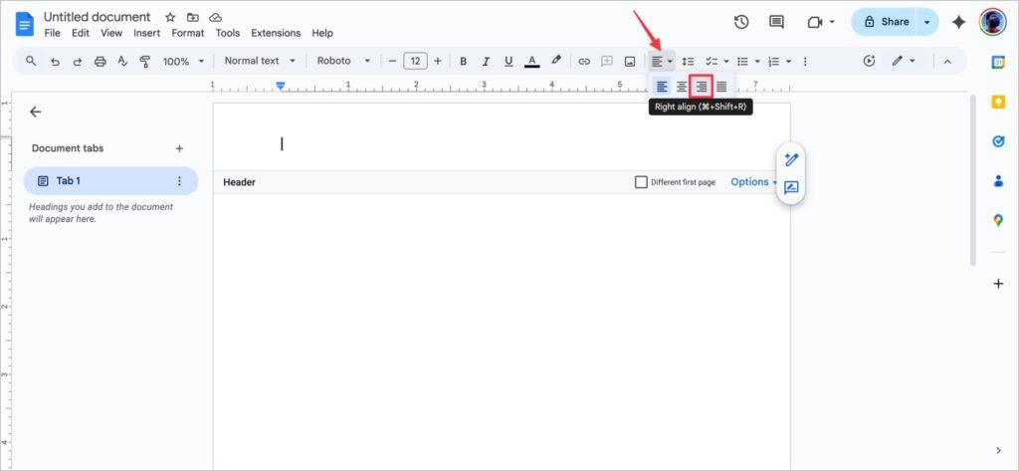Enable Different first page checkbox
Viewport: 1019px width, 471px height.
click(641, 182)
